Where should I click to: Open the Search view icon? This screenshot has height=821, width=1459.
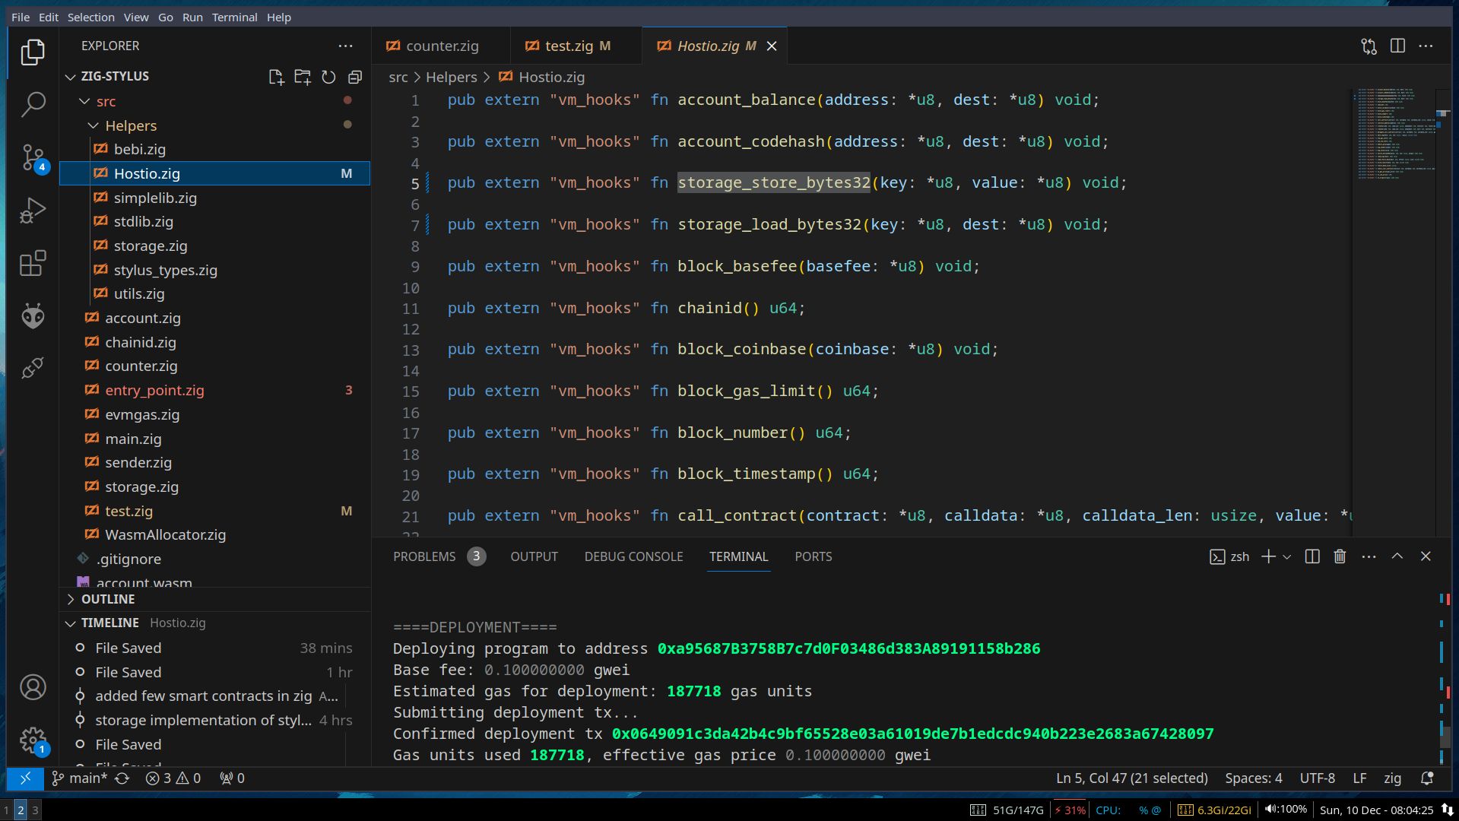(33, 105)
